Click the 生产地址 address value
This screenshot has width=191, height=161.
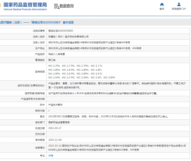click(95, 48)
